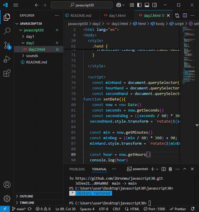This screenshot has width=199, height=212.
Task: Synchronize changes in status bar
Action: 30,209
